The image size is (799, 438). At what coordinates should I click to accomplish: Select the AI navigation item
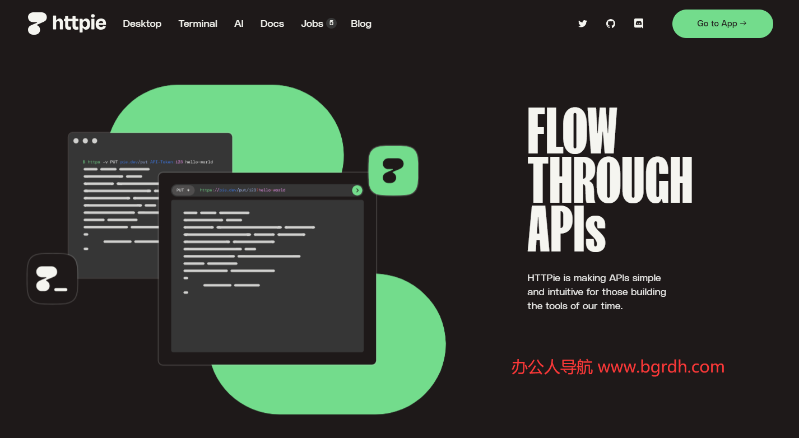coord(239,24)
